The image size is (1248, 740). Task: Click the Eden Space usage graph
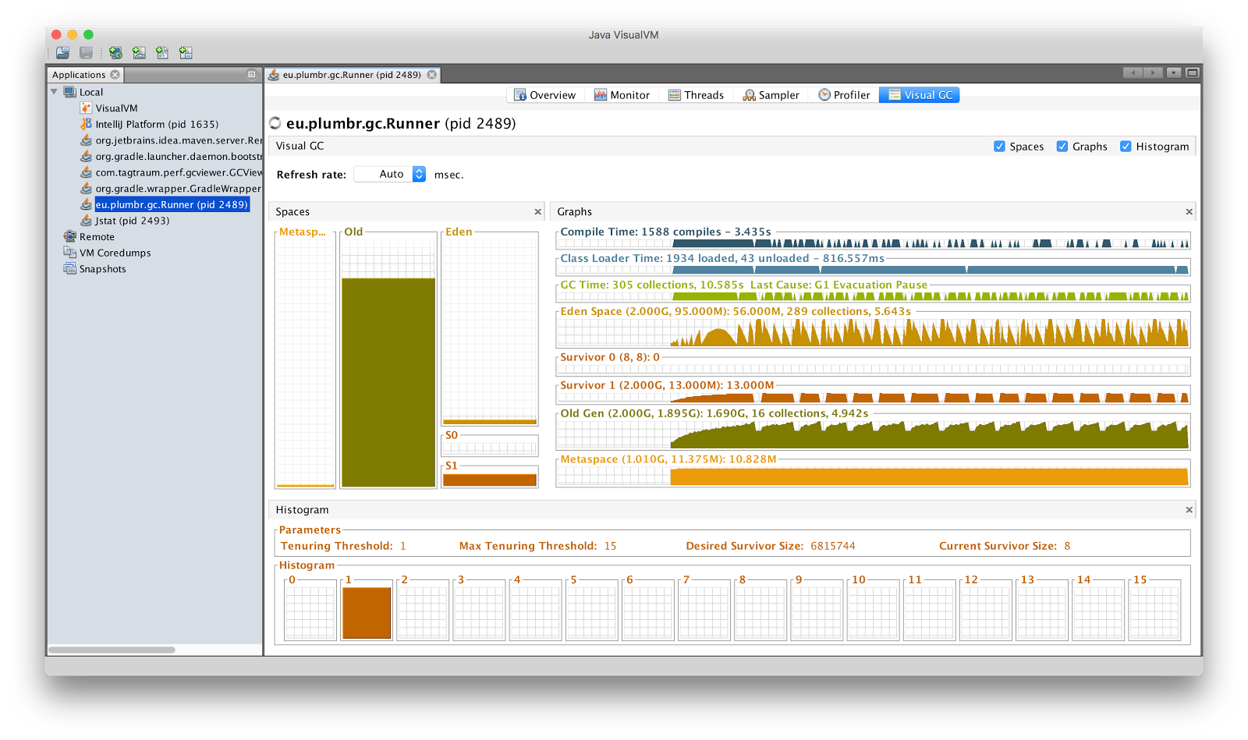click(x=873, y=331)
